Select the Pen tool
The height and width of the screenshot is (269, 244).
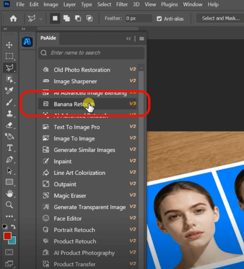9,160
